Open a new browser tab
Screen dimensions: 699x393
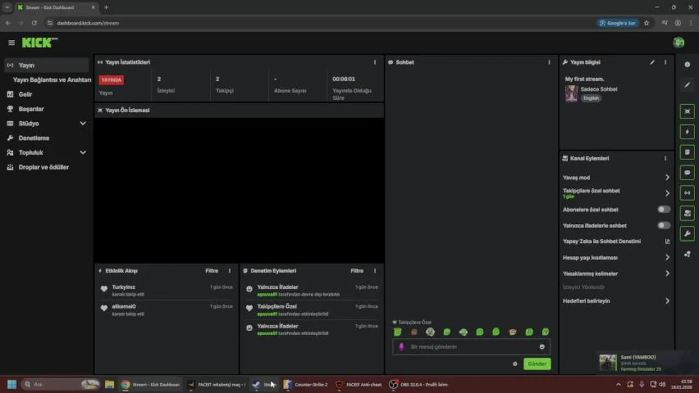(x=106, y=7)
